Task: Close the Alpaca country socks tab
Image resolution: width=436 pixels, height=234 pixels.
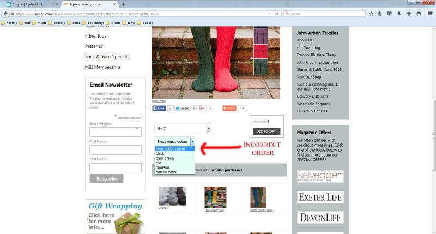Action: (x=114, y=4)
